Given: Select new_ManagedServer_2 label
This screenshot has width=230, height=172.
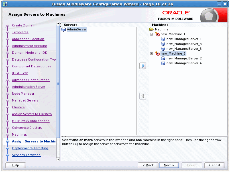Looking at the screenshot, I should (x=184, y=58).
